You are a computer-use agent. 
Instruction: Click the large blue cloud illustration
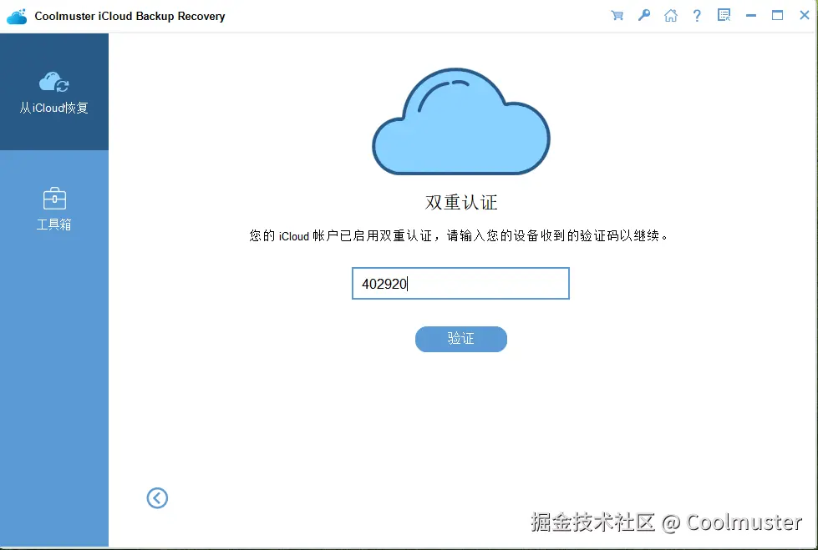[460, 121]
